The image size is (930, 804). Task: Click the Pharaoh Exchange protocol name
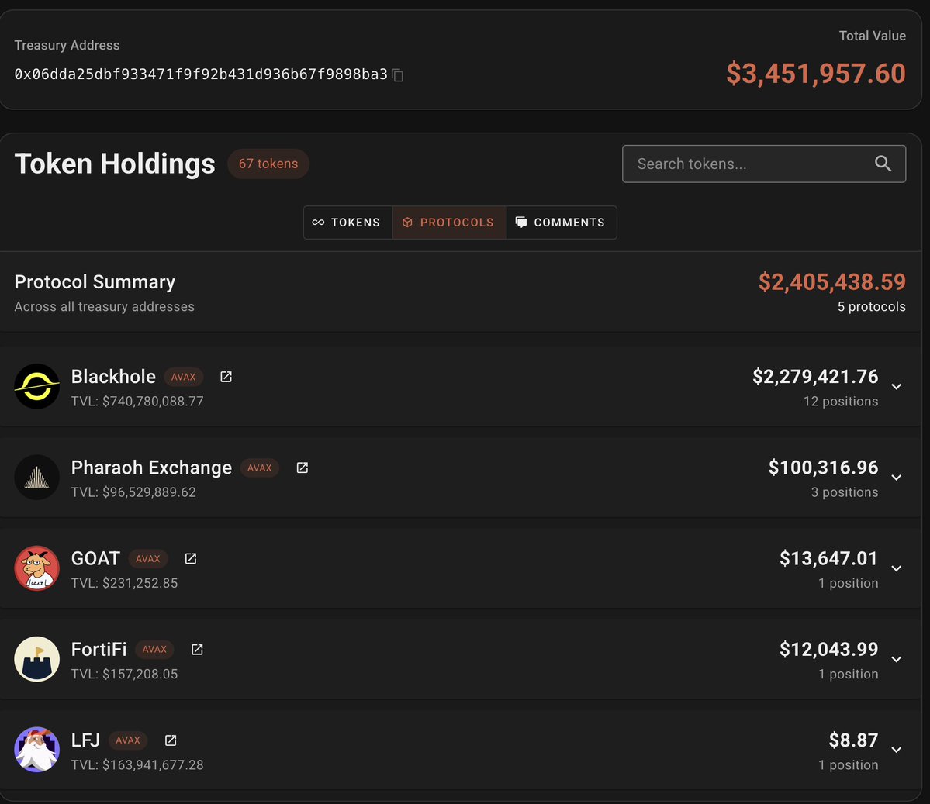(151, 468)
